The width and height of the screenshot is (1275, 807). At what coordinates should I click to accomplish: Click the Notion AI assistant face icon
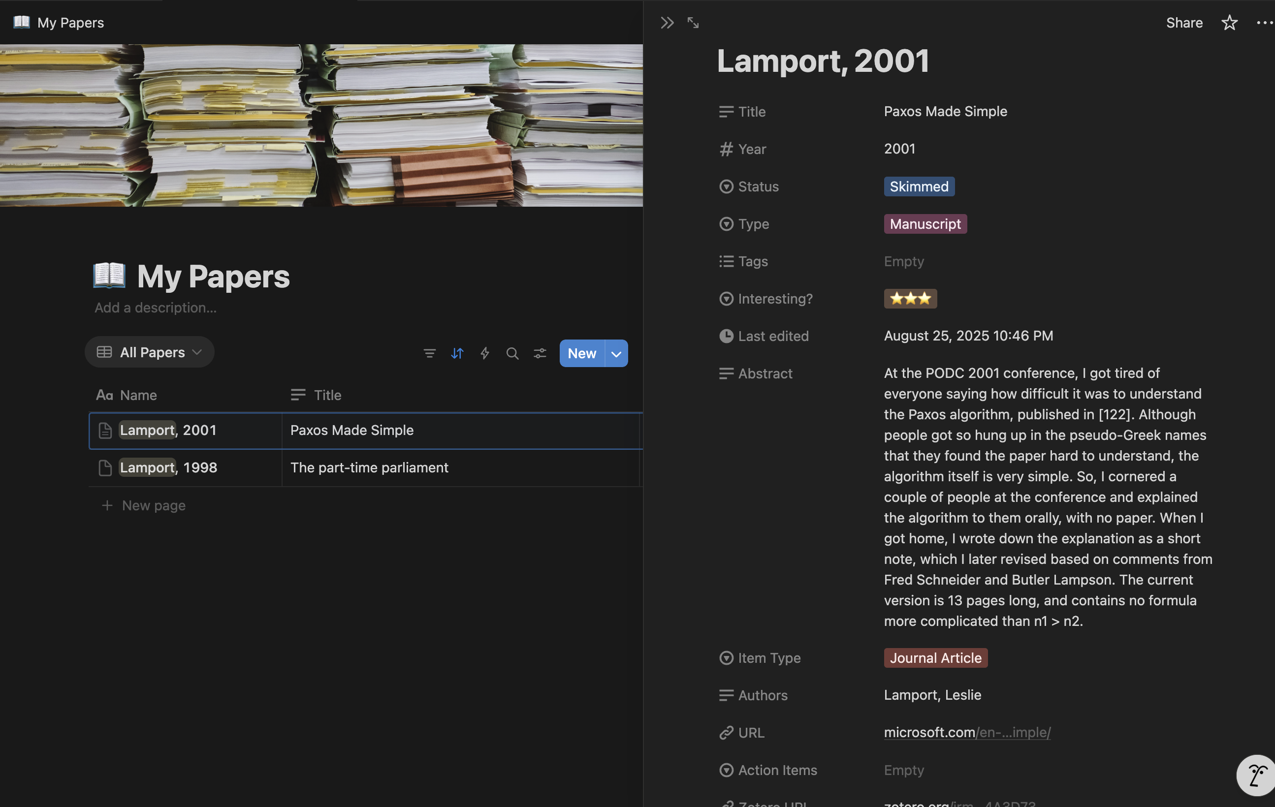point(1256,775)
